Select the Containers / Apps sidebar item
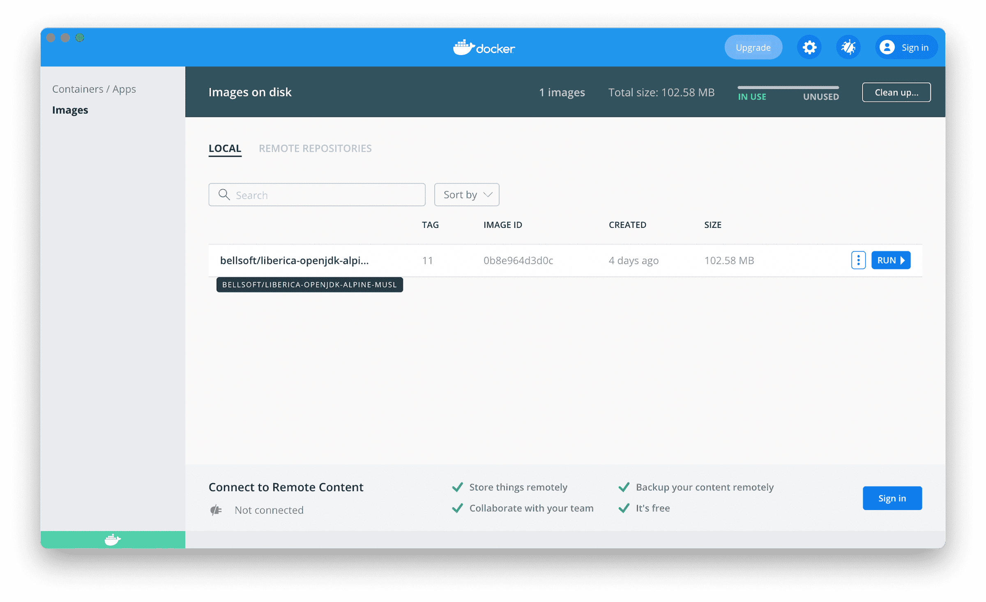 (x=94, y=89)
